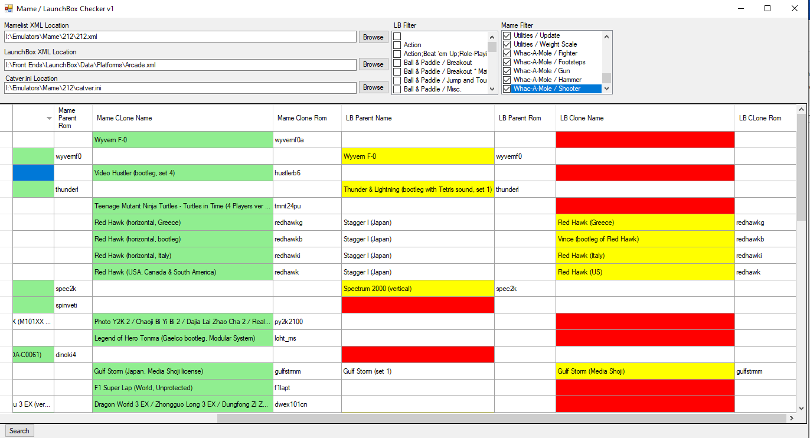Uncheck 'Whac-A-Mole / Gun' Mame filter
Image resolution: width=810 pixels, height=438 pixels.
(x=507, y=71)
